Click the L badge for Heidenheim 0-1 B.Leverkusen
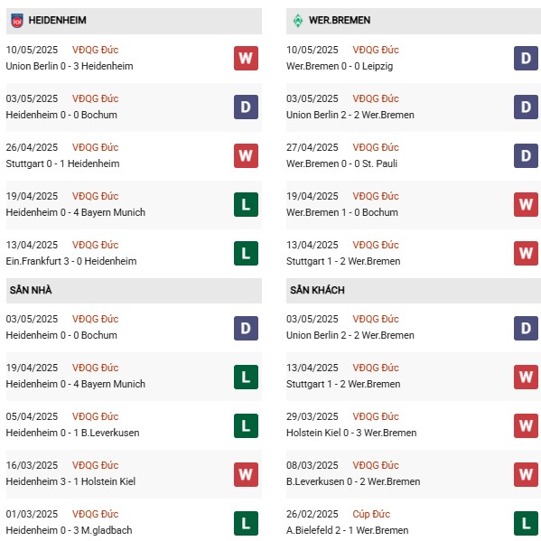 246,425
